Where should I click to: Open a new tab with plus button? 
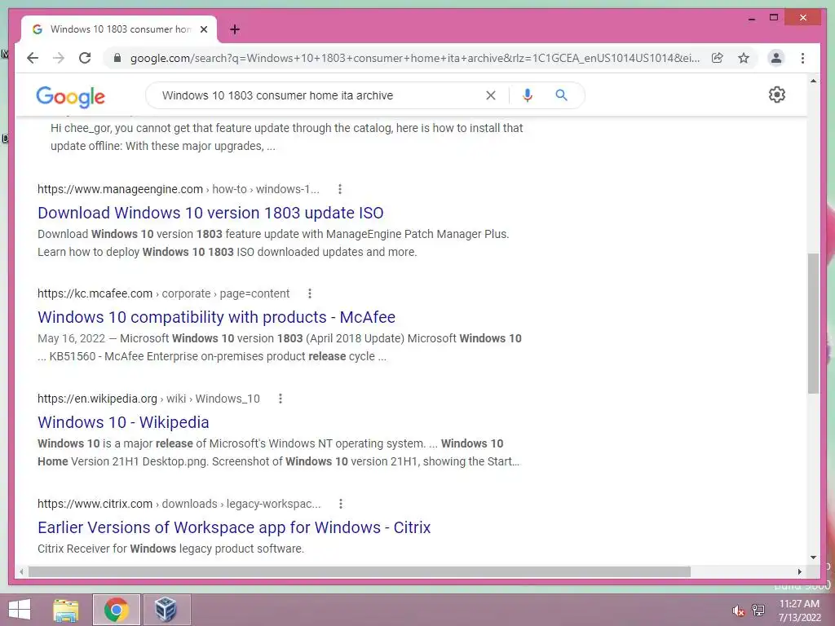(234, 29)
